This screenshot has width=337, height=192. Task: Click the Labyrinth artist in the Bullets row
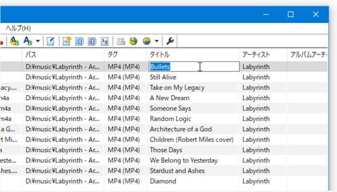(x=256, y=67)
